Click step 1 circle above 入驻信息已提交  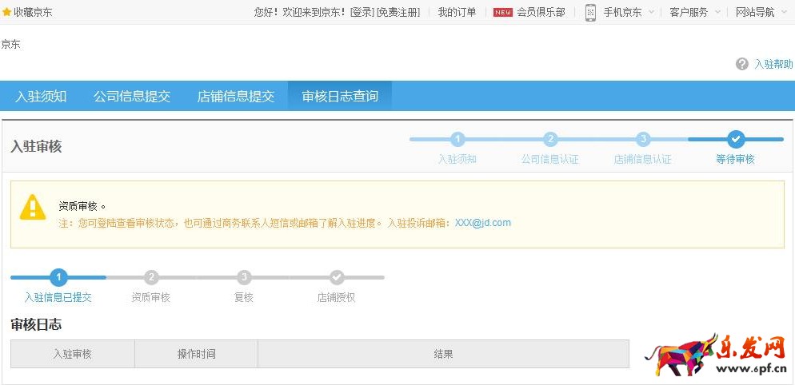click(58, 277)
